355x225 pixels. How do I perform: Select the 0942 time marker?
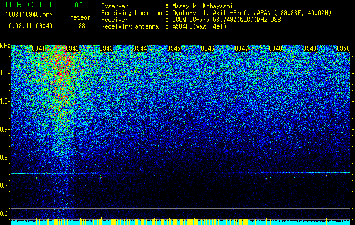click(x=72, y=48)
